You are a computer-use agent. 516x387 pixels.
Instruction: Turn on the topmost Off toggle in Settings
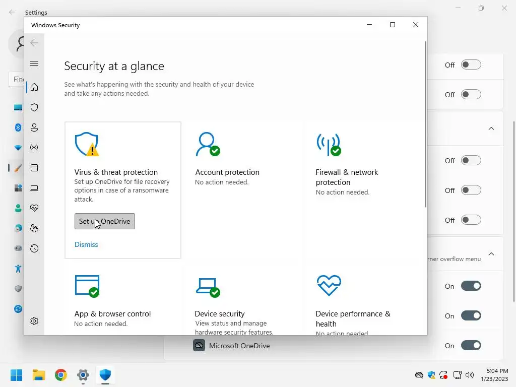tap(471, 64)
